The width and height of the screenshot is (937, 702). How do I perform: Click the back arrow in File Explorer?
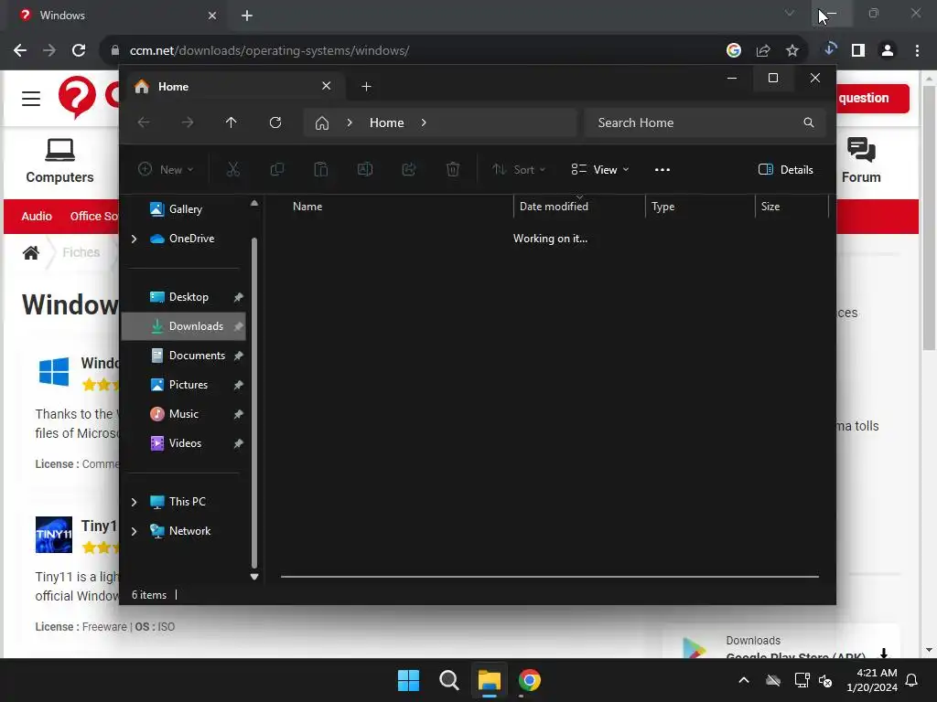(144, 122)
